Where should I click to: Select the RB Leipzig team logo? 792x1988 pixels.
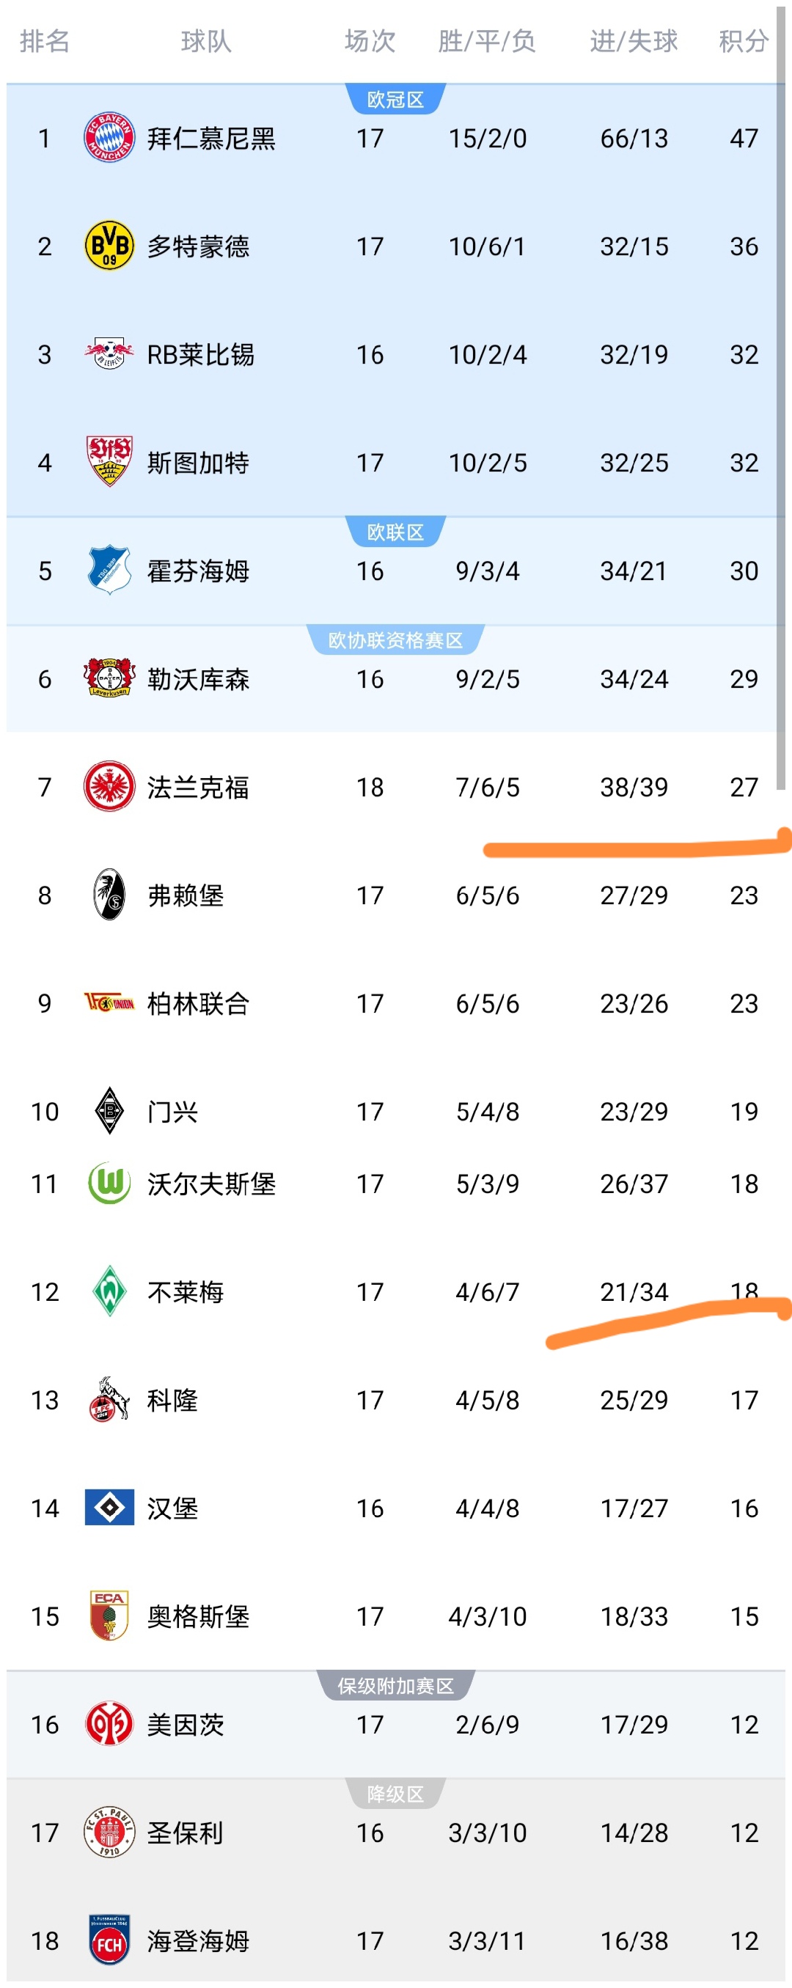coord(109,354)
